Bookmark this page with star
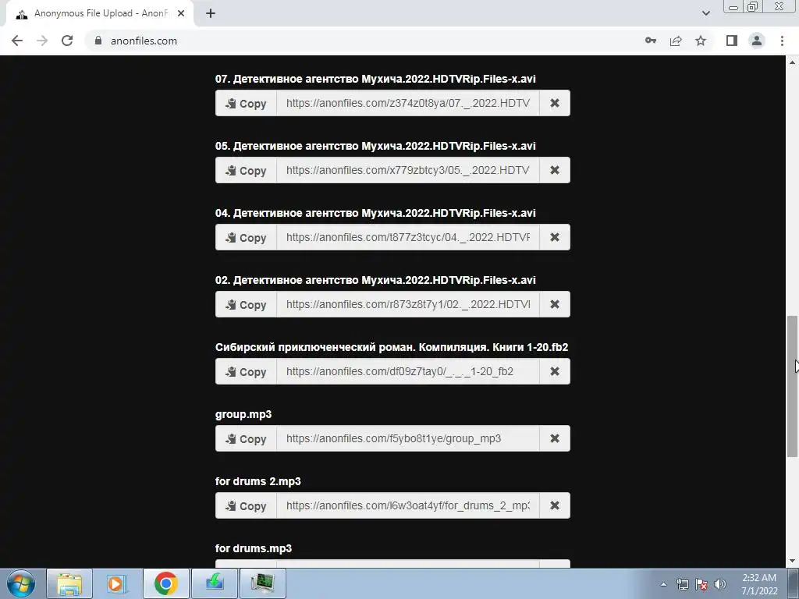799x599 pixels. pyautogui.click(x=701, y=41)
